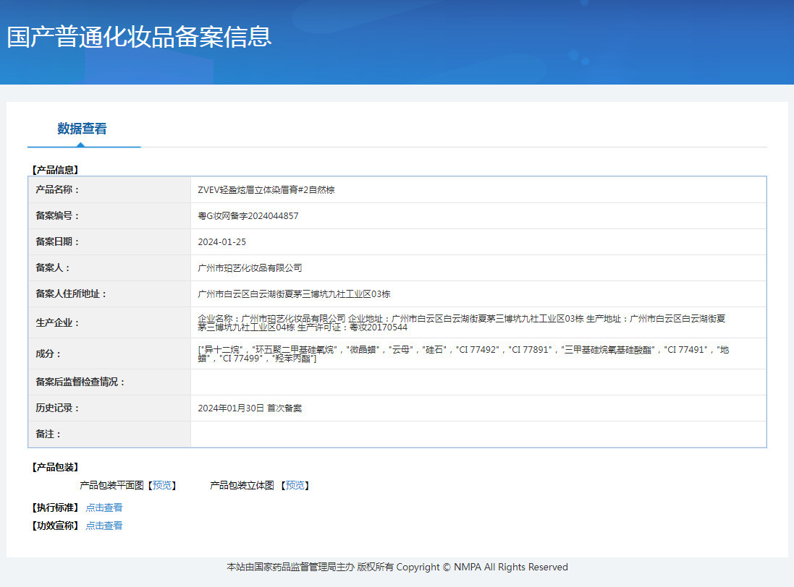Screen dimensions: 794x587
Task: Click the 产品包装平面图 label
Action: (x=112, y=485)
